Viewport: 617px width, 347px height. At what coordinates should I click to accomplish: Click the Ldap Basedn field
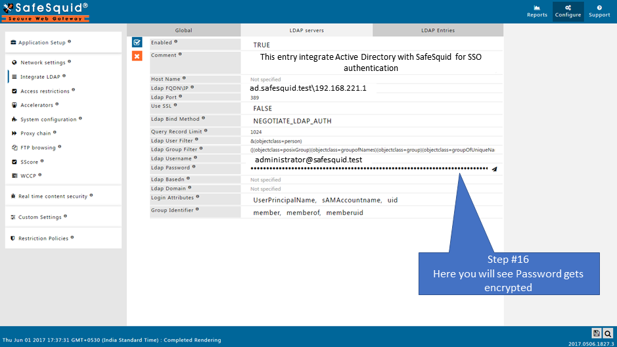[372, 180]
